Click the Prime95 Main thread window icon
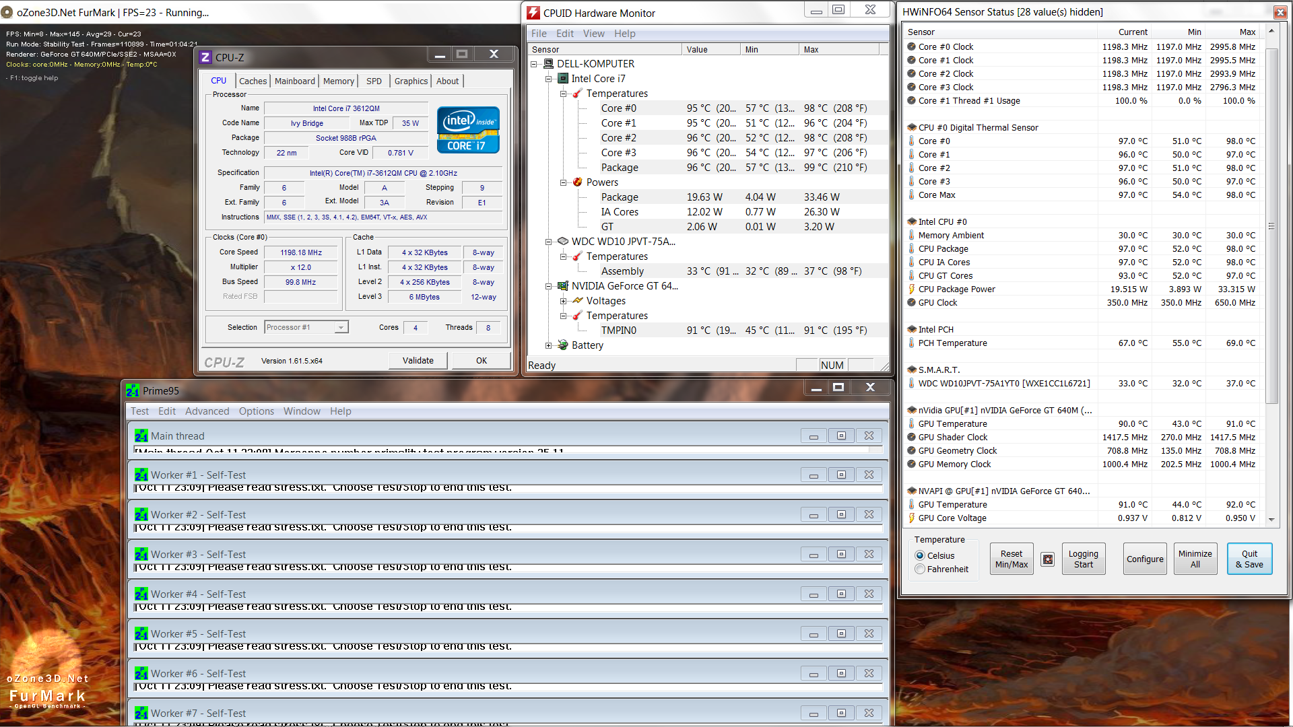 [x=141, y=436]
